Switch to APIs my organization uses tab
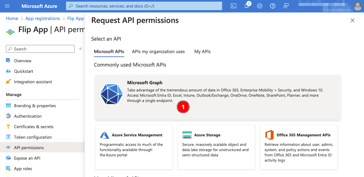The height and width of the screenshot is (177, 364). [158, 52]
